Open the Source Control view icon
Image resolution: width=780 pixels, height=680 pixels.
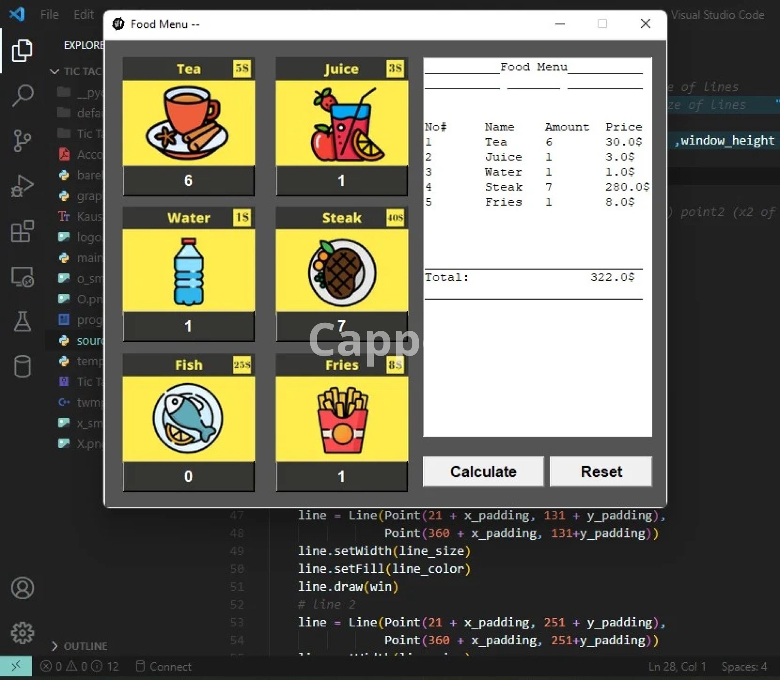(x=22, y=141)
